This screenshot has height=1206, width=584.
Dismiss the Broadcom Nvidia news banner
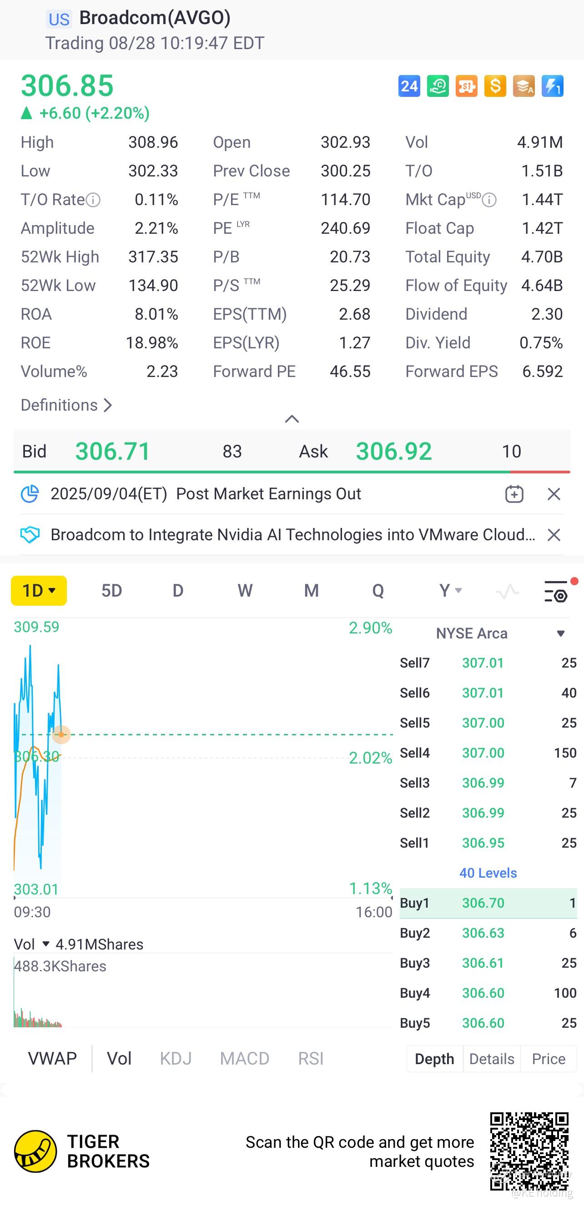[x=554, y=535]
